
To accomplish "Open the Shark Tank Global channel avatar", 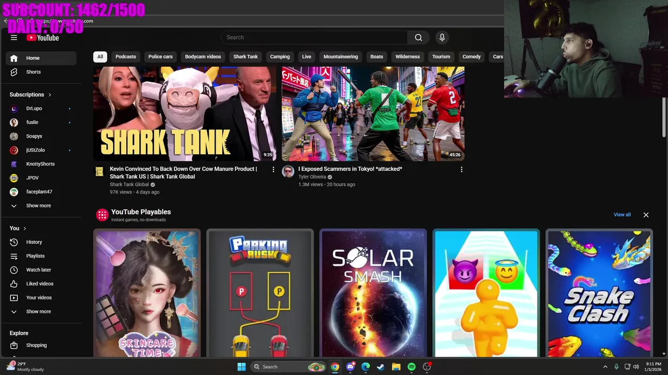I will pyautogui.click(x=99, y=171).
